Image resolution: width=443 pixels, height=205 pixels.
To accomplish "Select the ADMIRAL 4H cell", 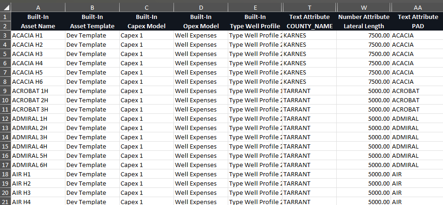I will 38,146.
